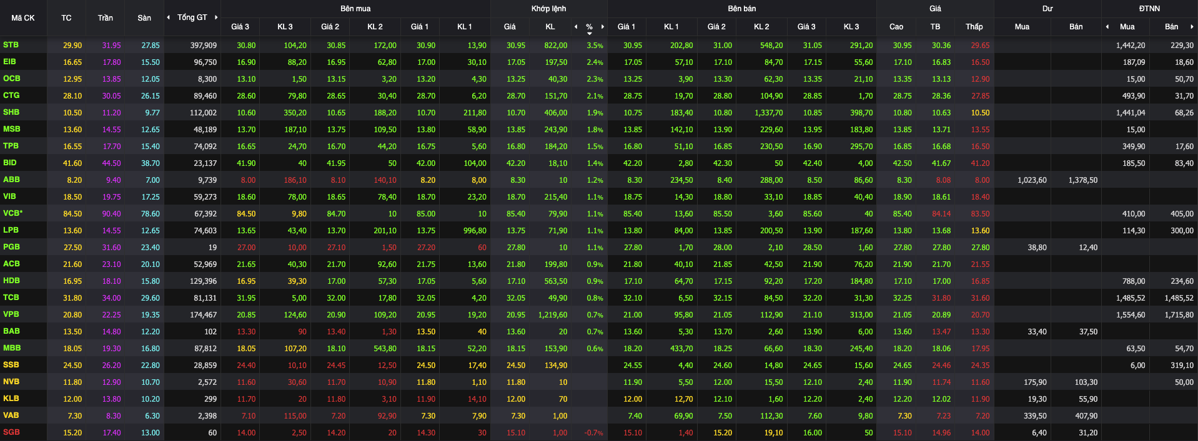Open the NVB stock symbol

pos(11,382)
